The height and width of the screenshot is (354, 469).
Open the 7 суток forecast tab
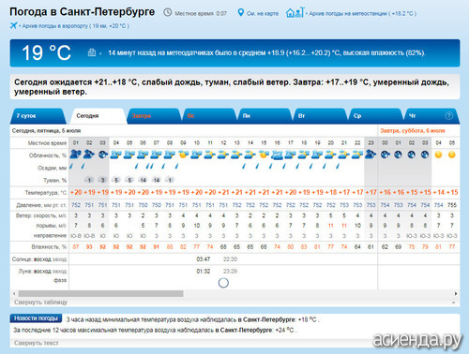(x=26, y=116)
